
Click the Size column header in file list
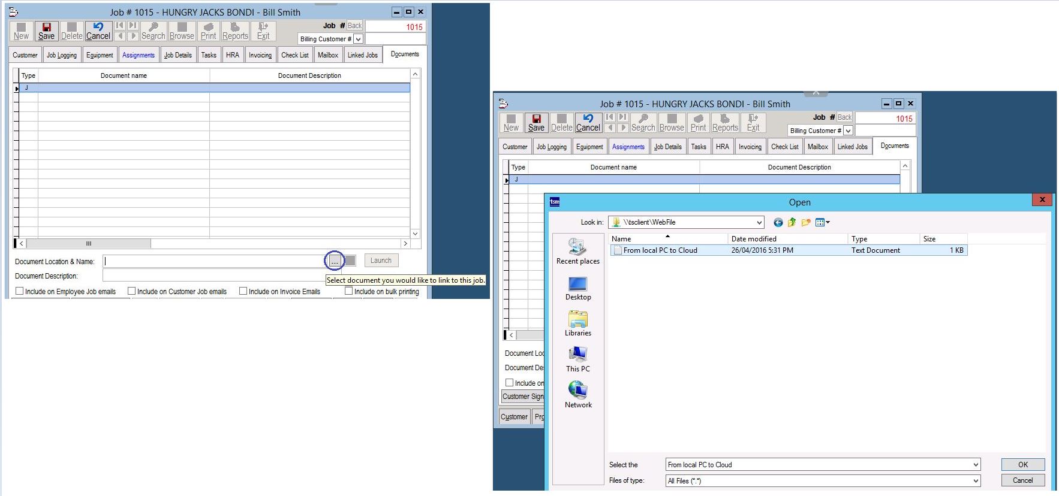click(x=929, y=238)
